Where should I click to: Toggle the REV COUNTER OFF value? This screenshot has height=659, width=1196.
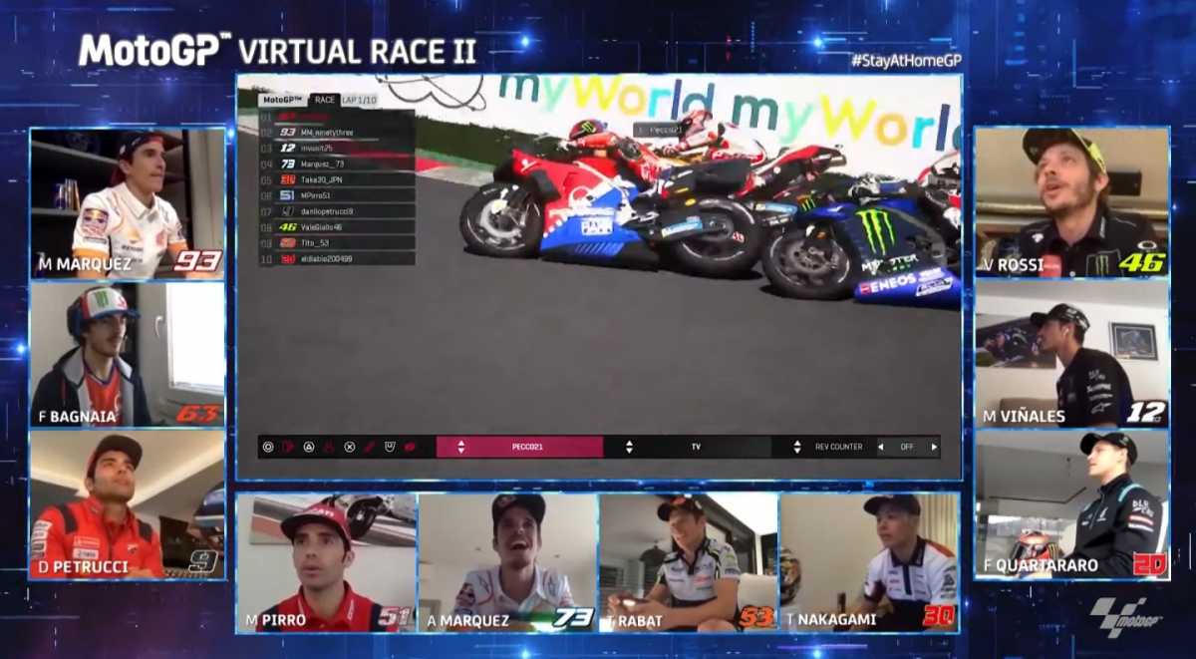pyautogui.click(x=907, y=447)
